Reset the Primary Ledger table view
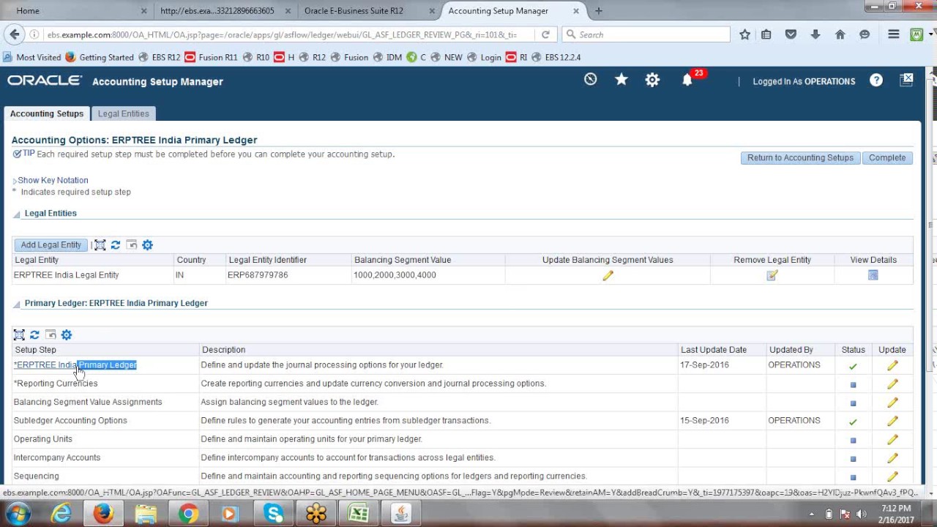This screenshot has width=937, height=527. (x=51, y=334)
